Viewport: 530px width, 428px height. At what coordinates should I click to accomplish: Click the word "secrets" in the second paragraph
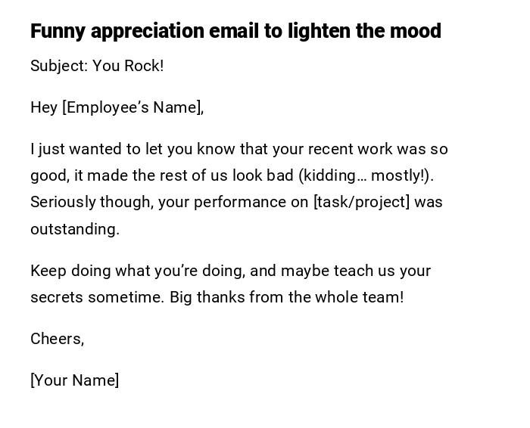(57, 297)
